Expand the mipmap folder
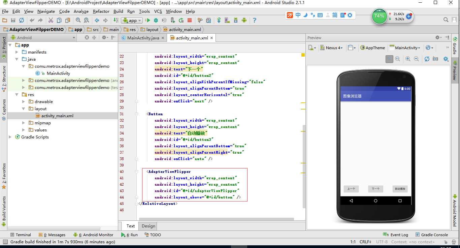Viewport: 460px width, 248px height. [x=24, y=123]
